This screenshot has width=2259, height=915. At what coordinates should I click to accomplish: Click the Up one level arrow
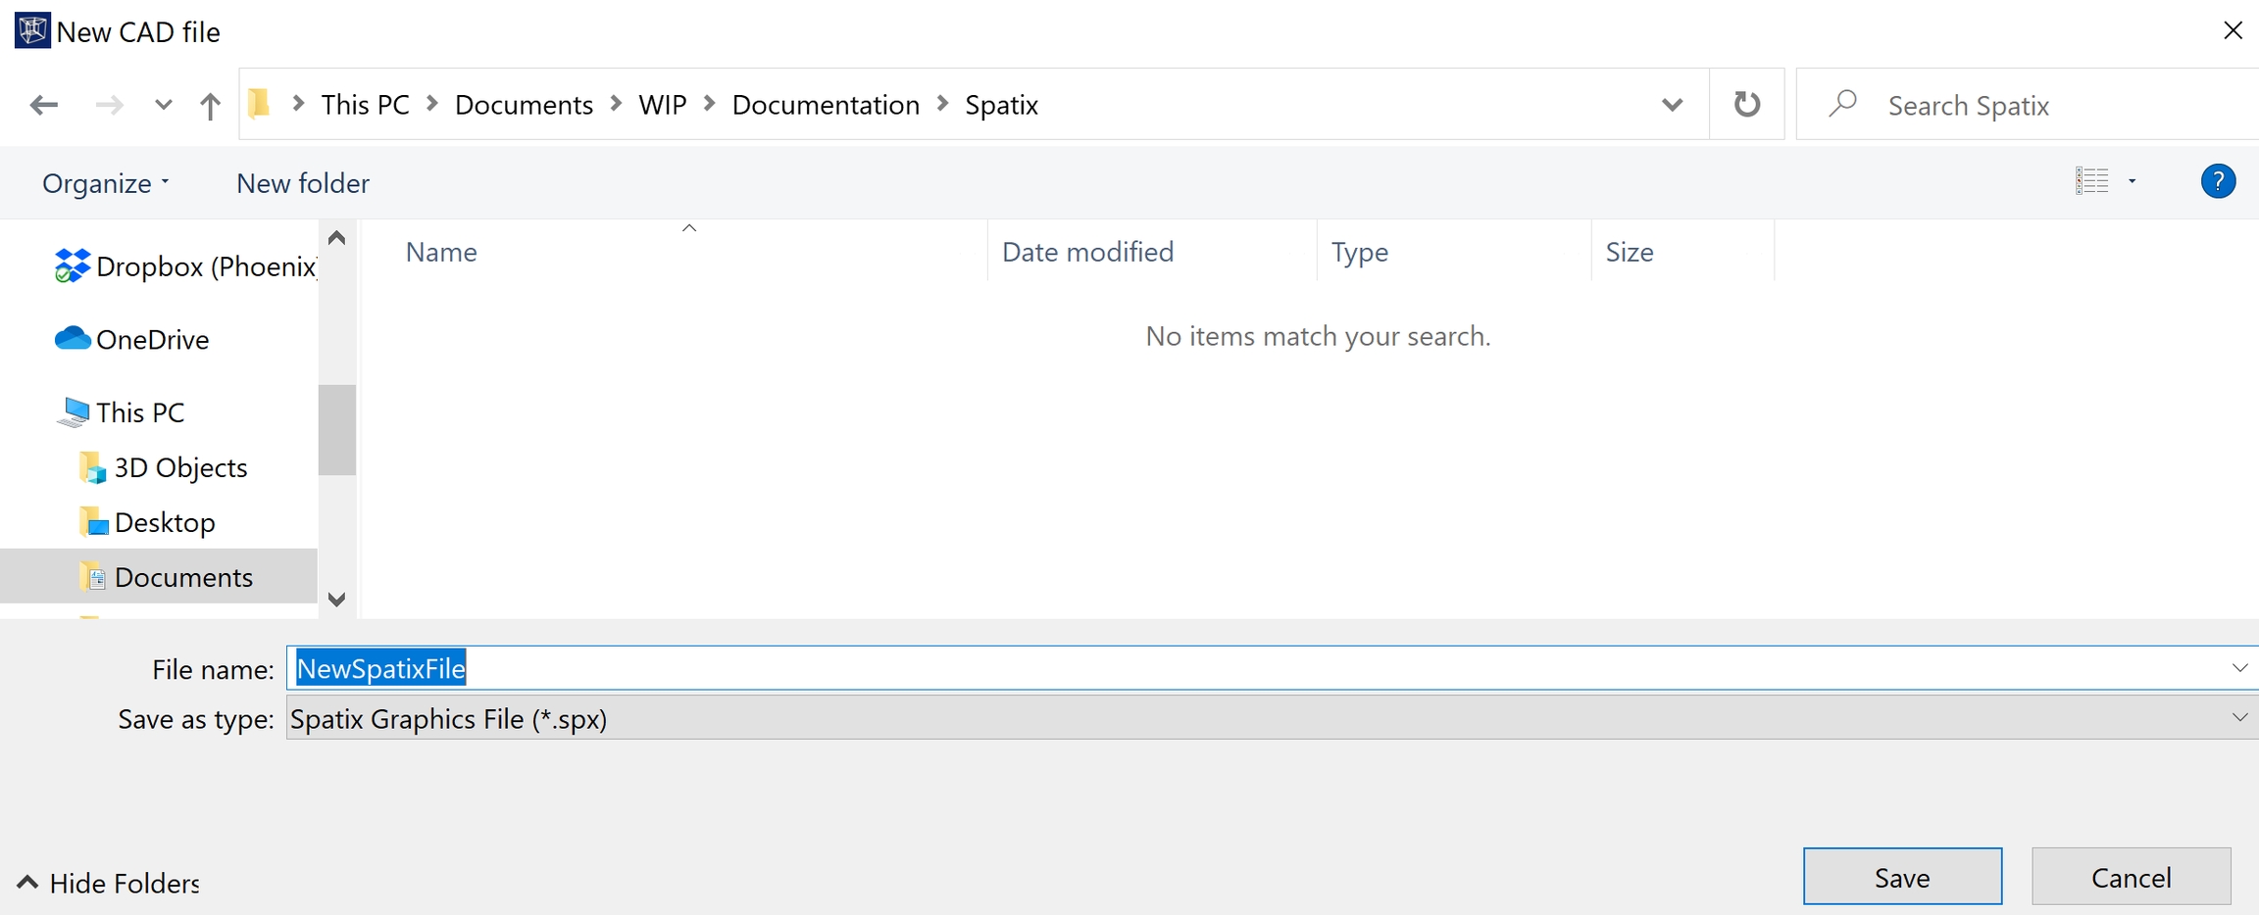pyautogui.click(x=210, y=105)
